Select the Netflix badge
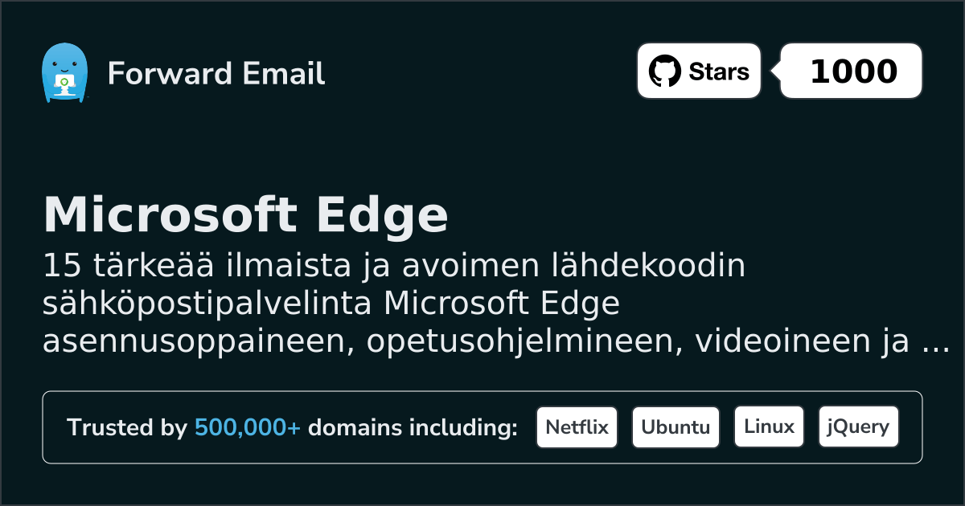The image size is (965, 506). click(x=577, y=427)
